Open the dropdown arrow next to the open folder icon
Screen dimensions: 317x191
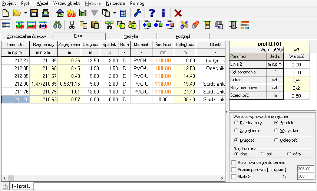[x=26, y=13]
